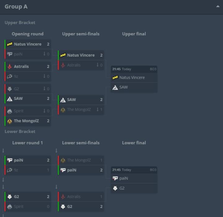Select Astralis in Lower semi-finals match
Image resolution: width=223 pixels, height=217 pixels.
click(74, 197)
